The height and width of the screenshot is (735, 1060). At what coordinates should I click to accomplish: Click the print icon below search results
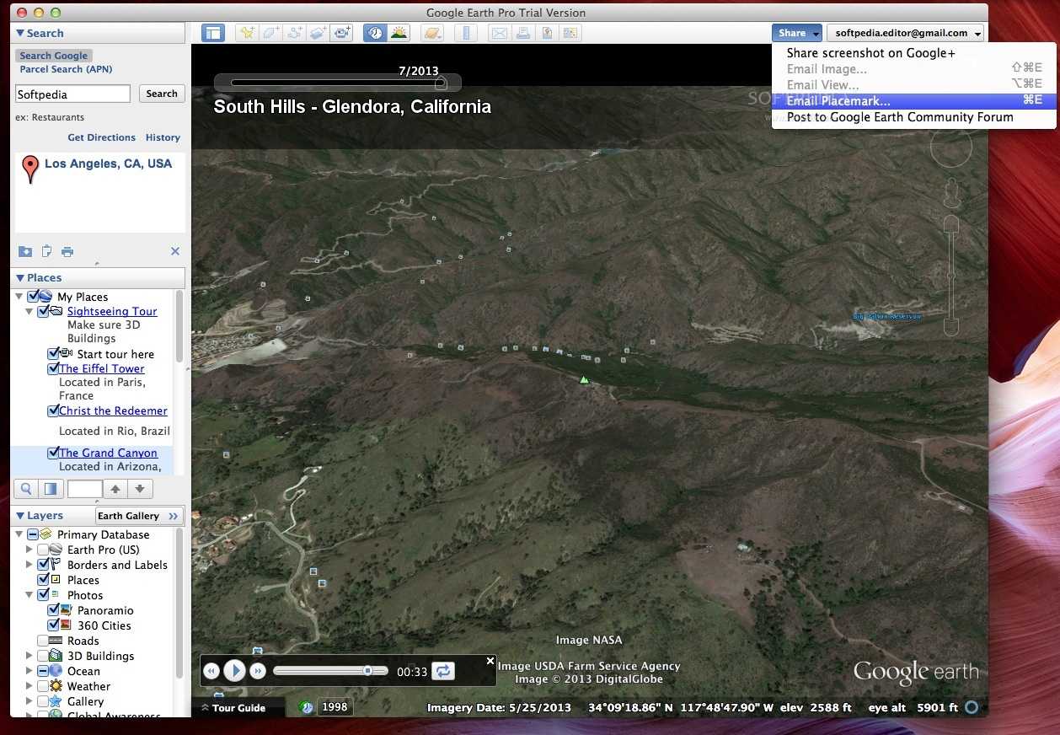[x=67, y=251]
